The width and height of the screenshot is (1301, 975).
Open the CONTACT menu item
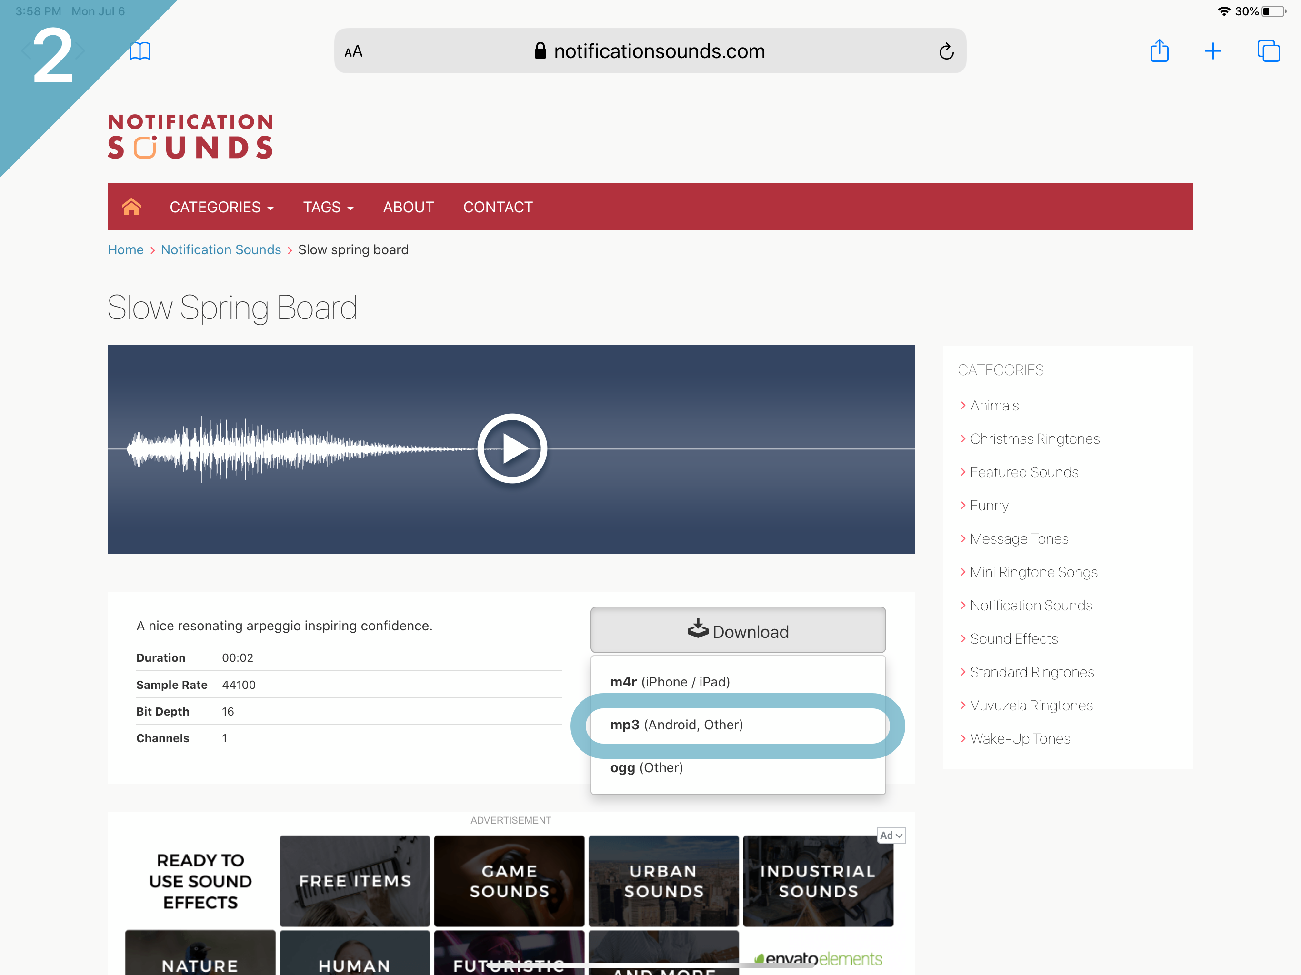tap(498, 207)
